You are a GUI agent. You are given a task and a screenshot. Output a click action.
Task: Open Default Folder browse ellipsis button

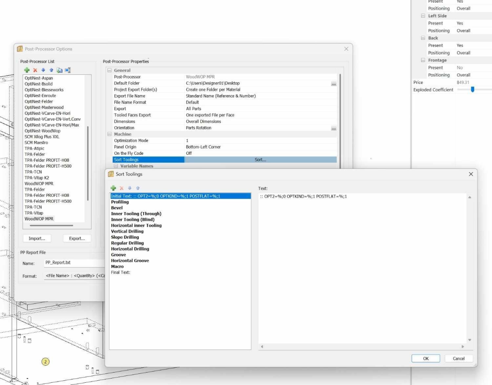pos(334,84)
